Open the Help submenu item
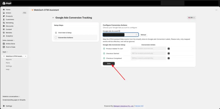 (8, 69)
